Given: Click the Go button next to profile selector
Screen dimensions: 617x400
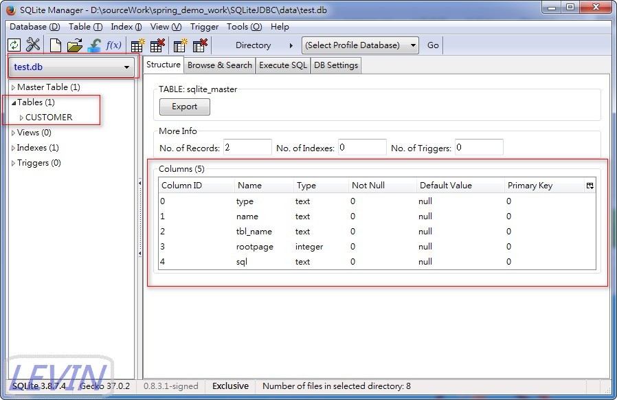Looking at the screenshot, I should [x=432, y=45].
